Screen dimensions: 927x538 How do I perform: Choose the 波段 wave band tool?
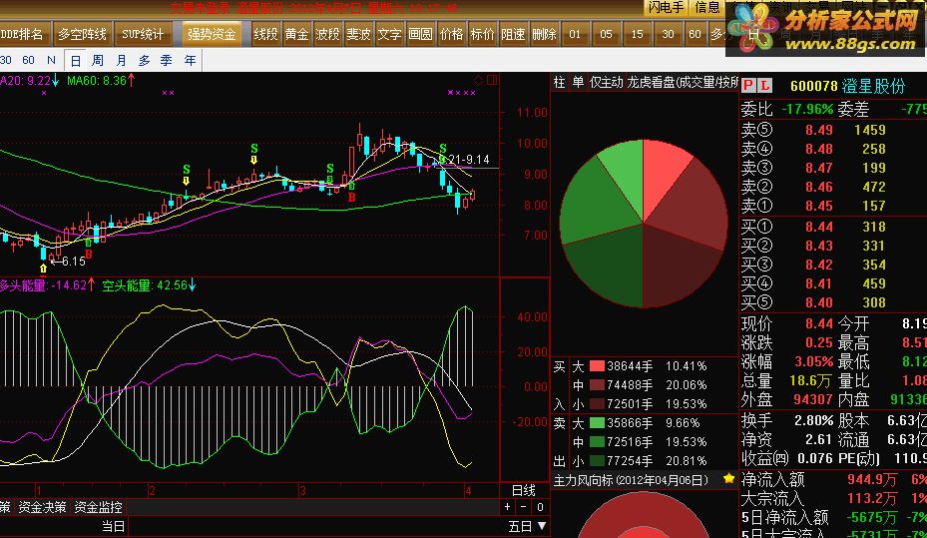[x=327, y=34]
